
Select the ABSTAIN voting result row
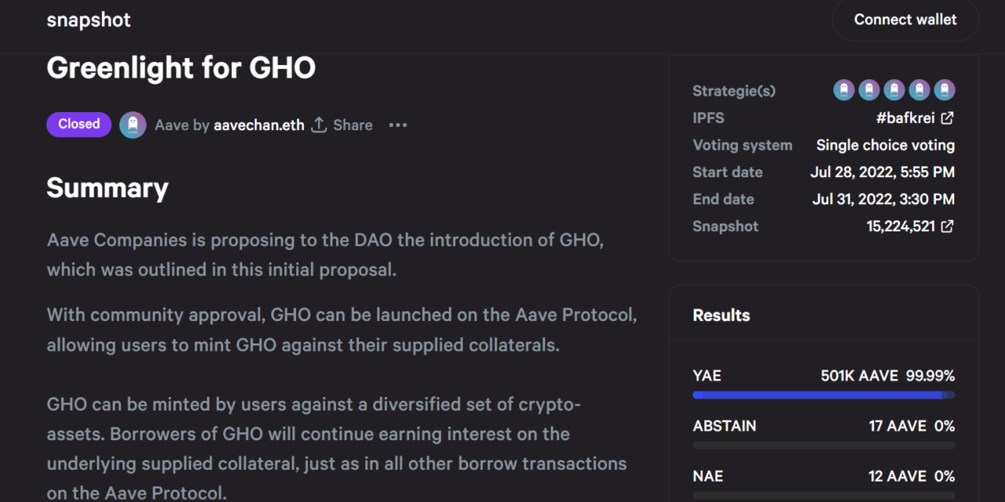coord(823,426)
